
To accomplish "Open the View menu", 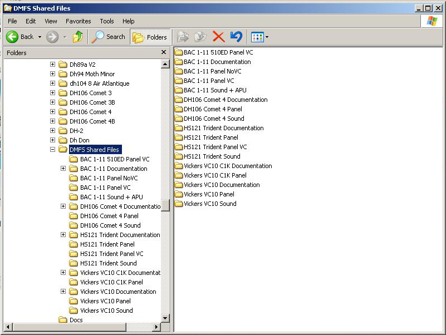I will 51,21.
